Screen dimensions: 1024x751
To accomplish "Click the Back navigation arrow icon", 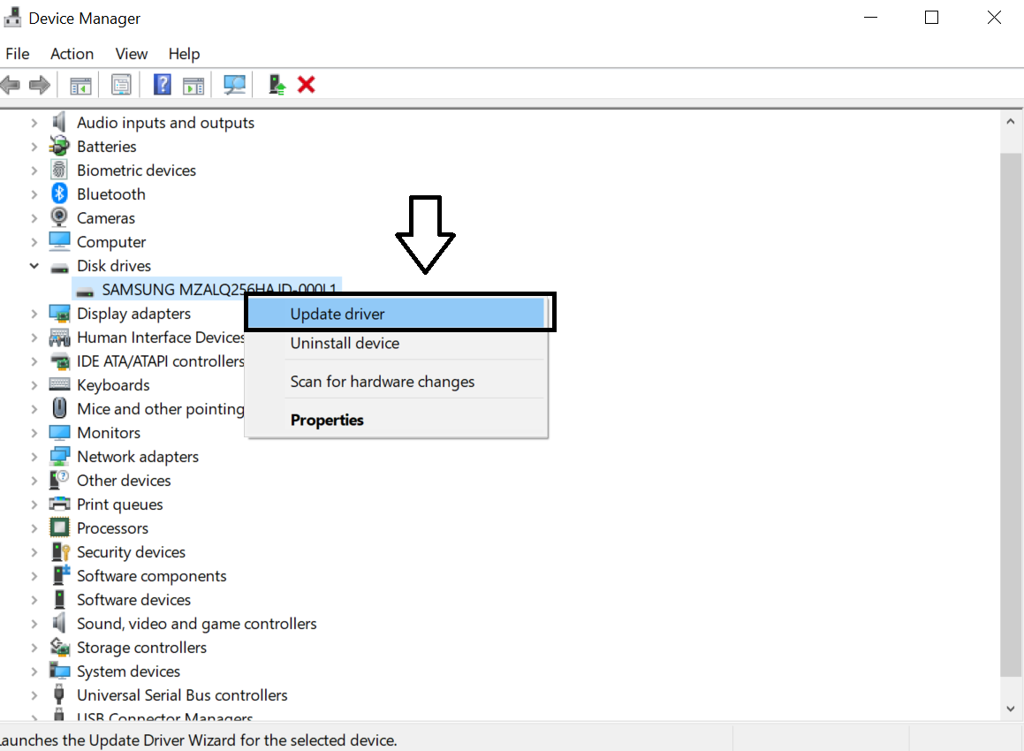I will coord(11,84).
